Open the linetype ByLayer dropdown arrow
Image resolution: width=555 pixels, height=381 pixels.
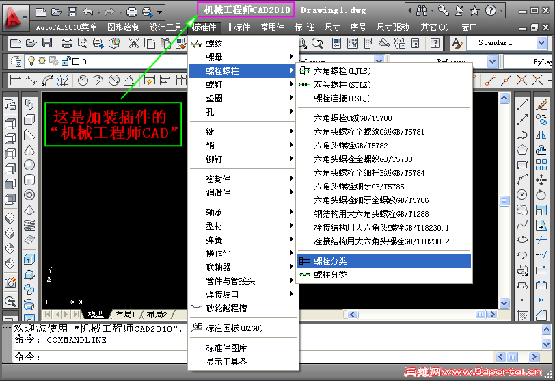pos(492,62)
